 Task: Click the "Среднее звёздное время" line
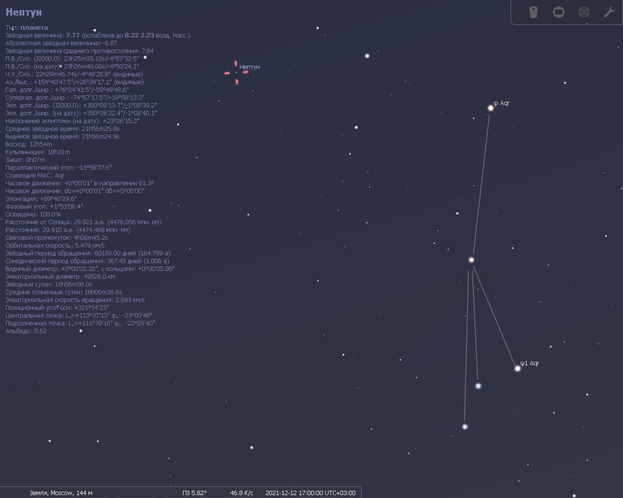[62, 129]
